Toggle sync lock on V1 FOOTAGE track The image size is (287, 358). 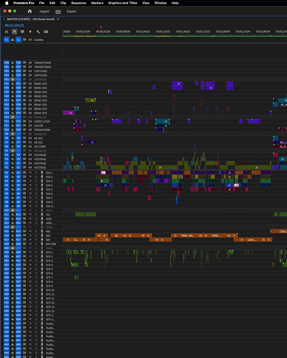point(24,167)
